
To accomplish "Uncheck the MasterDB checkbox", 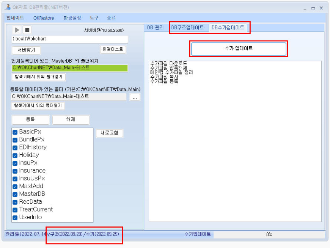I will click(15, 195).
